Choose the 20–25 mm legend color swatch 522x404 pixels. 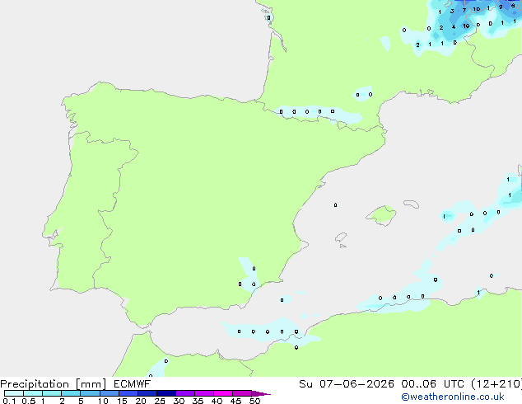(x=147, y=393)
